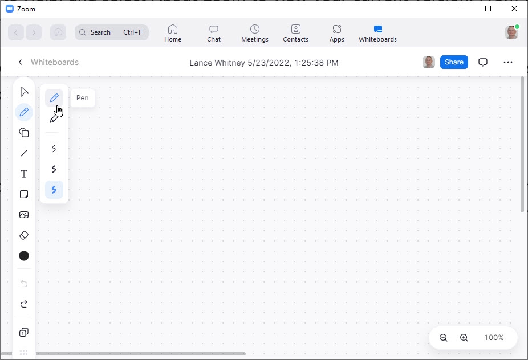
Task: Select the Shapes tool
Action: click(x=24, y=133)
